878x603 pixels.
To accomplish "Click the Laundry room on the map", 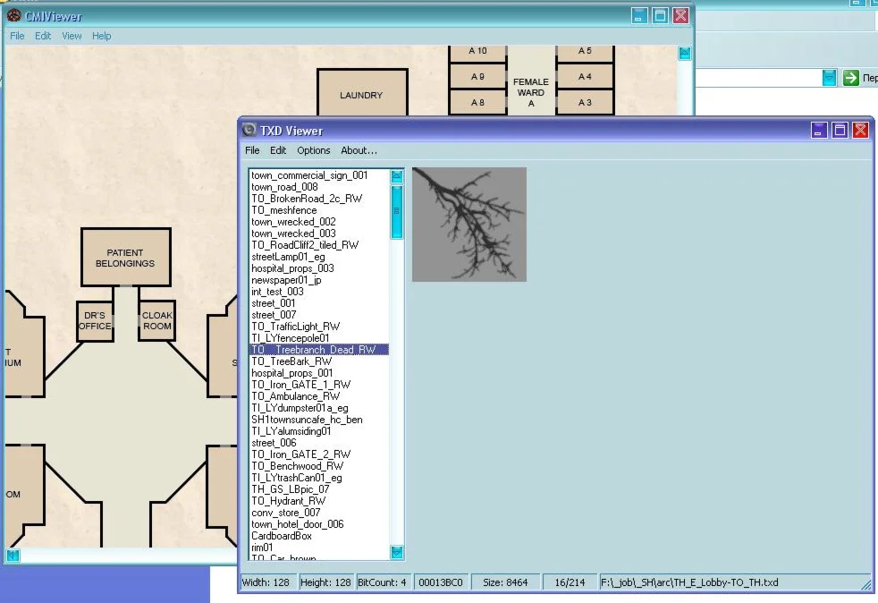I will coord(361,95).
